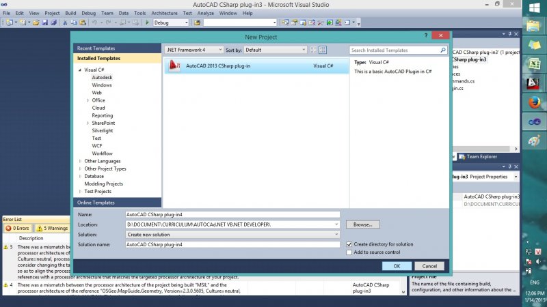
Task: Click the Solution name input field
Action: click(232, 245)
